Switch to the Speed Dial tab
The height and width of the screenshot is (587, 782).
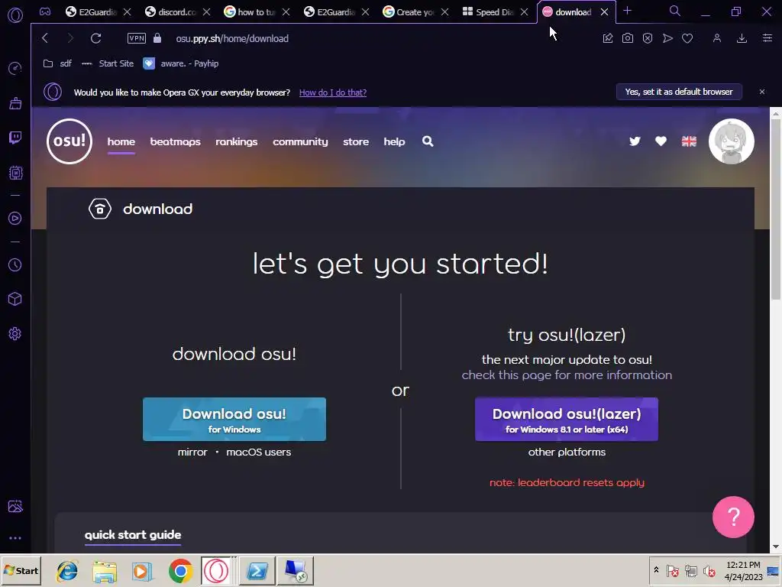tap(488, 12)
